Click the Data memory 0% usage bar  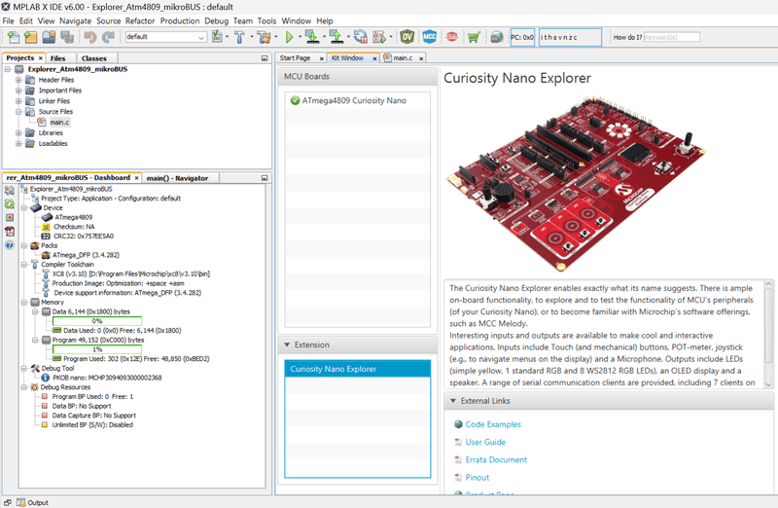pyautogui.click(x=97, y=321)
